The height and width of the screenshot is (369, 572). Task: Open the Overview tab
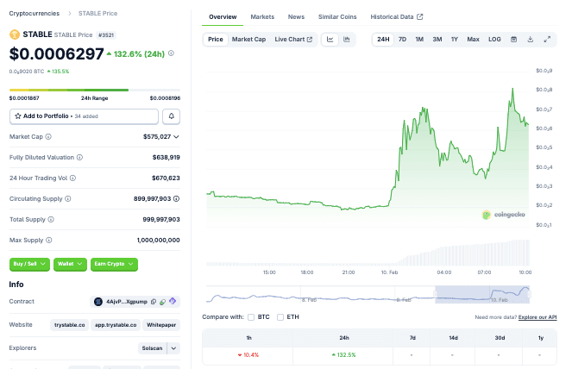click(x=223, y=16)
